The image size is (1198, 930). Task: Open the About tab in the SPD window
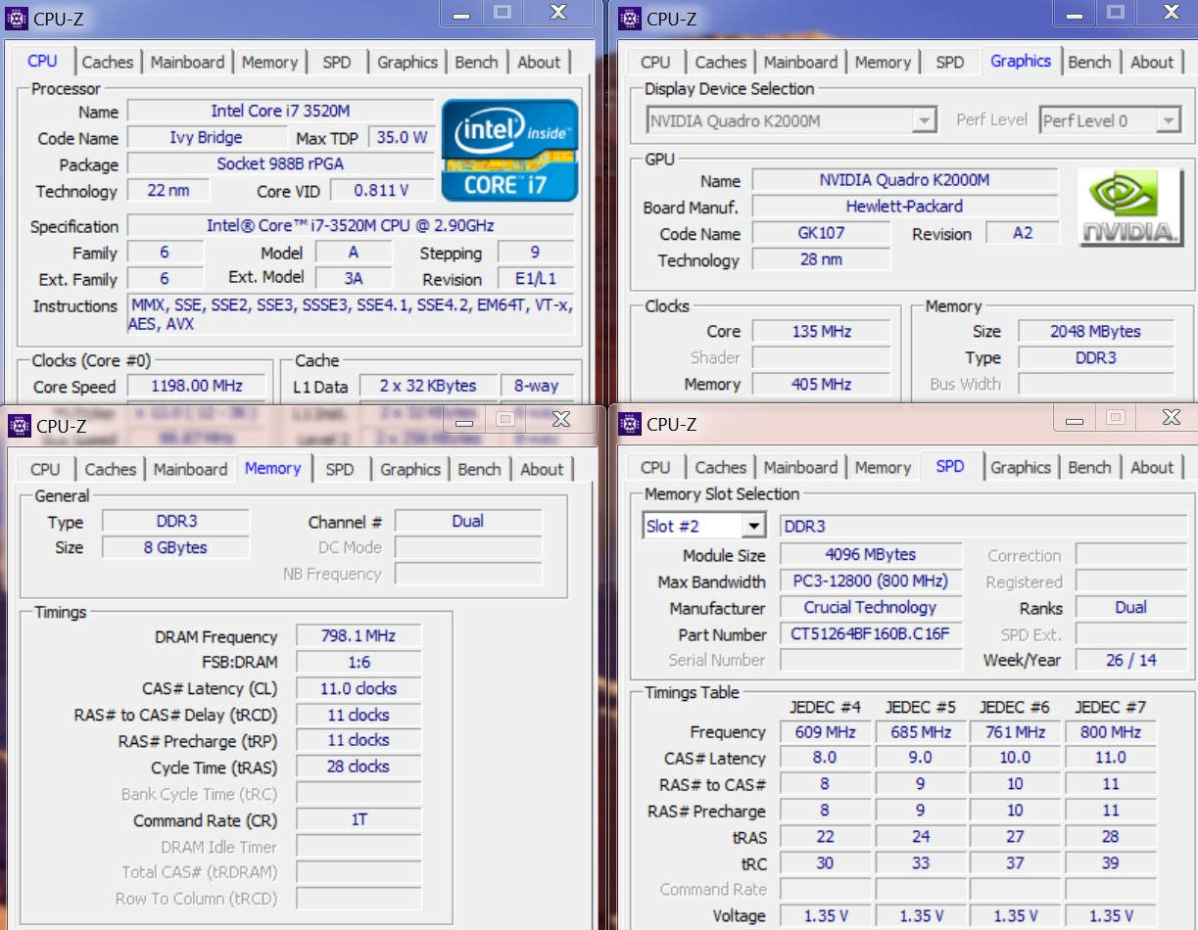click(x=1152, y=467)
